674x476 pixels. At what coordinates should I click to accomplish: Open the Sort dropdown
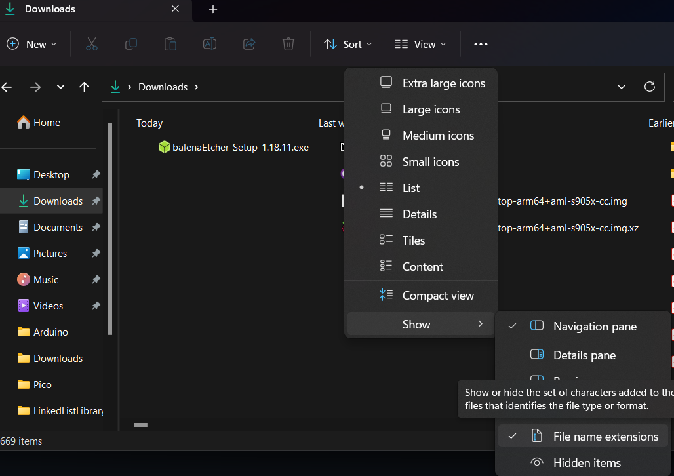(348, 44)
